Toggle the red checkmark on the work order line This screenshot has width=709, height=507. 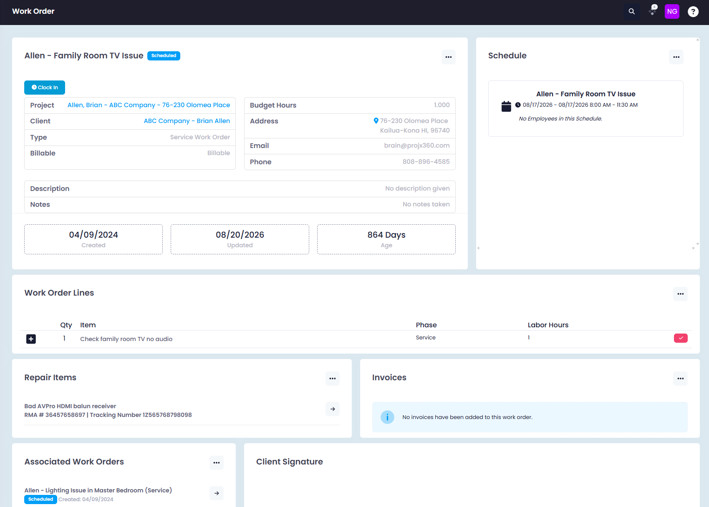click(681, 338)
